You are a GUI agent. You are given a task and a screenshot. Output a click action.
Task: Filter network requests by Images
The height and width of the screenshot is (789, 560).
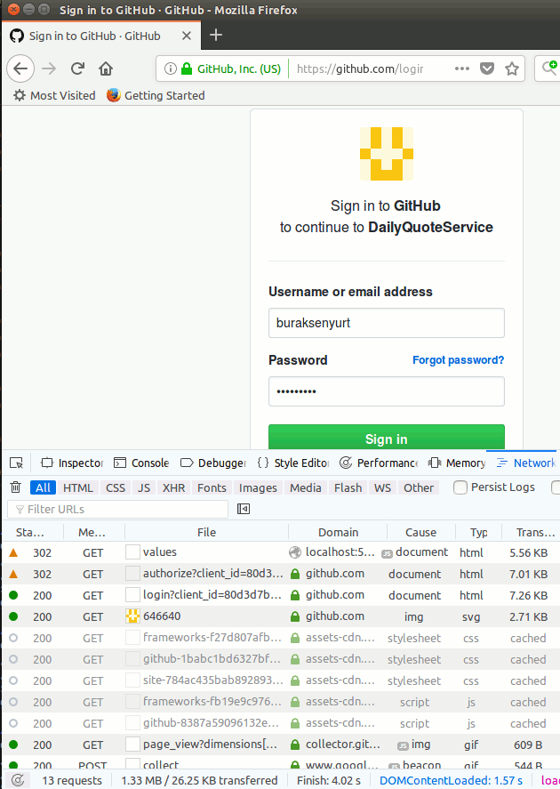(258, 487)
